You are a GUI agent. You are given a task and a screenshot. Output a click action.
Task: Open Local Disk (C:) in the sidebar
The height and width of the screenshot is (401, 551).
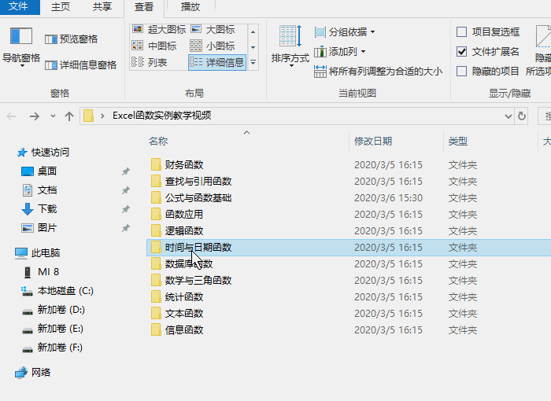[65, 291]
